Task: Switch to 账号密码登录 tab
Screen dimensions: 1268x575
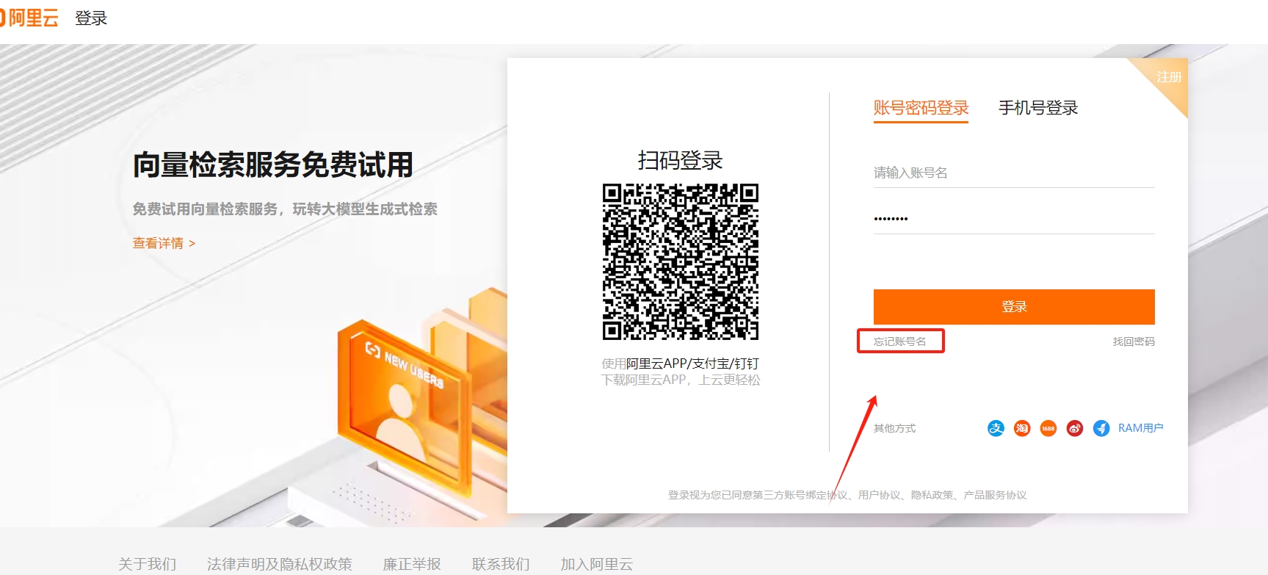Action: [921, 108]
